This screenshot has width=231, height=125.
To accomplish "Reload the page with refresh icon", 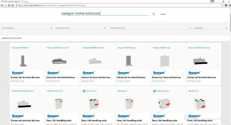I will point(9,5).
